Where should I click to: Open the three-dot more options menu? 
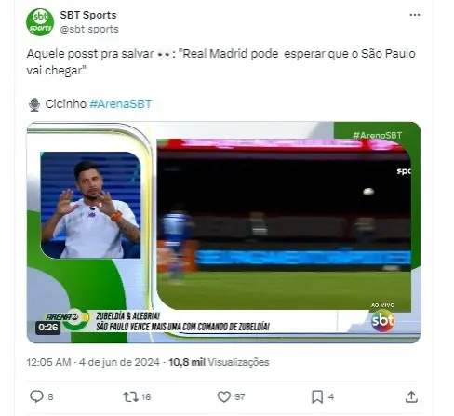414,15
